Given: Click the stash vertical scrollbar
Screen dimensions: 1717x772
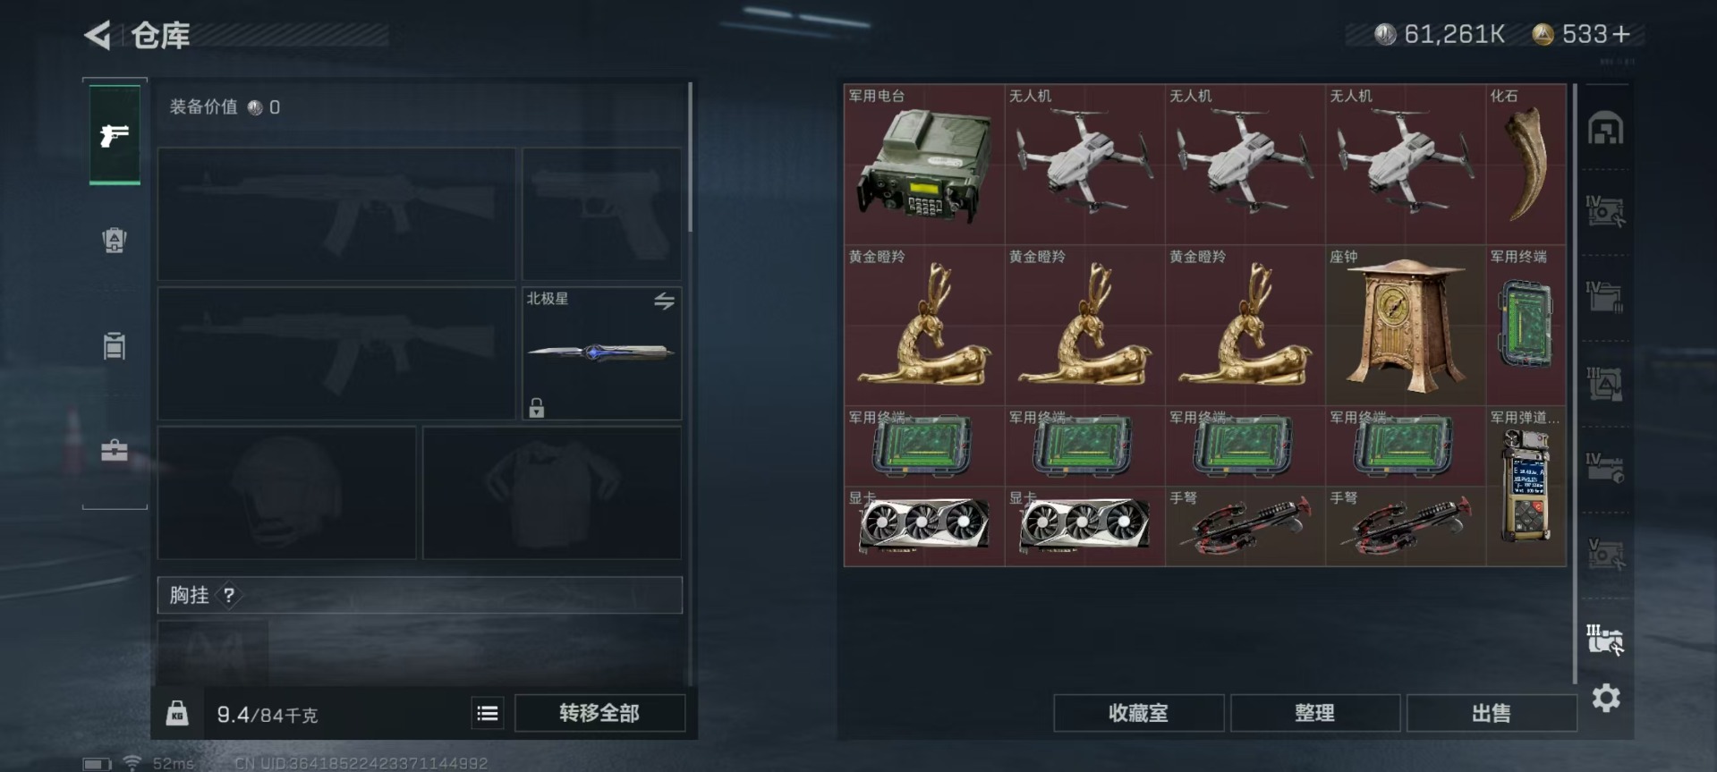Looking at the screenshot, I should 1575,385.
